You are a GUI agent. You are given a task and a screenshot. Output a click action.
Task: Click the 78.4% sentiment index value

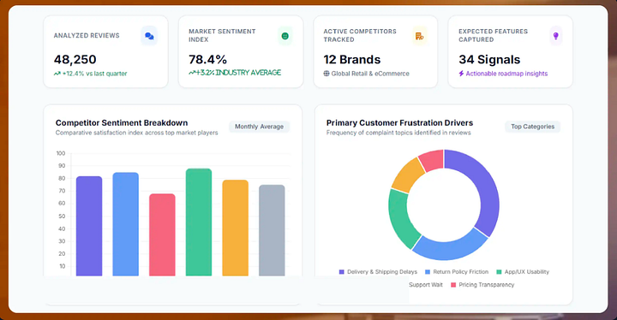(x=207, y=59)
